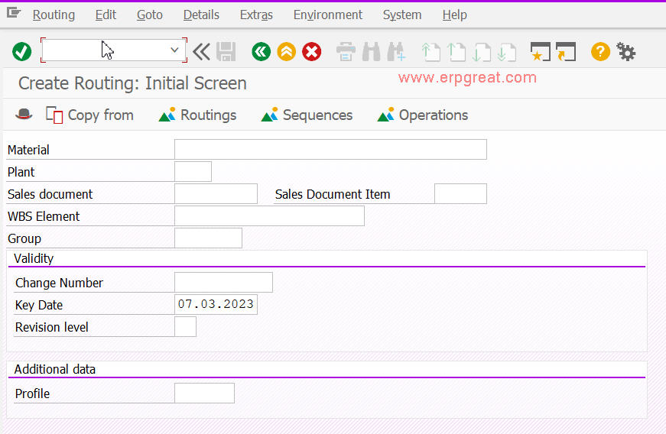Click the Find binoculars icon
The image size is (666, 434).
(x=371, y=52)
